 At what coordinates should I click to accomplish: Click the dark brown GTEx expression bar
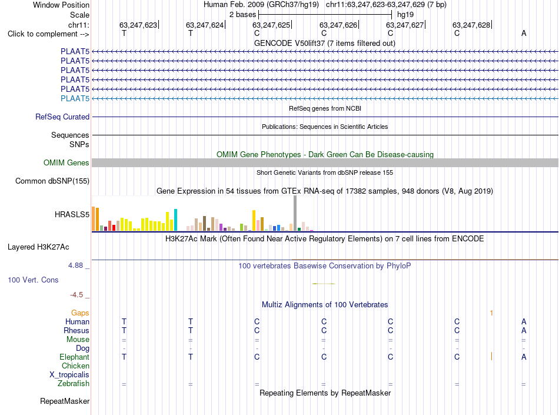click(204, 224)
